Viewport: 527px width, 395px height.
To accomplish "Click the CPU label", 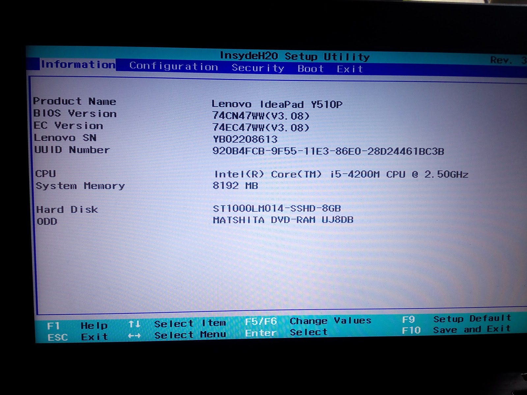I will click(x=45, y=173).
